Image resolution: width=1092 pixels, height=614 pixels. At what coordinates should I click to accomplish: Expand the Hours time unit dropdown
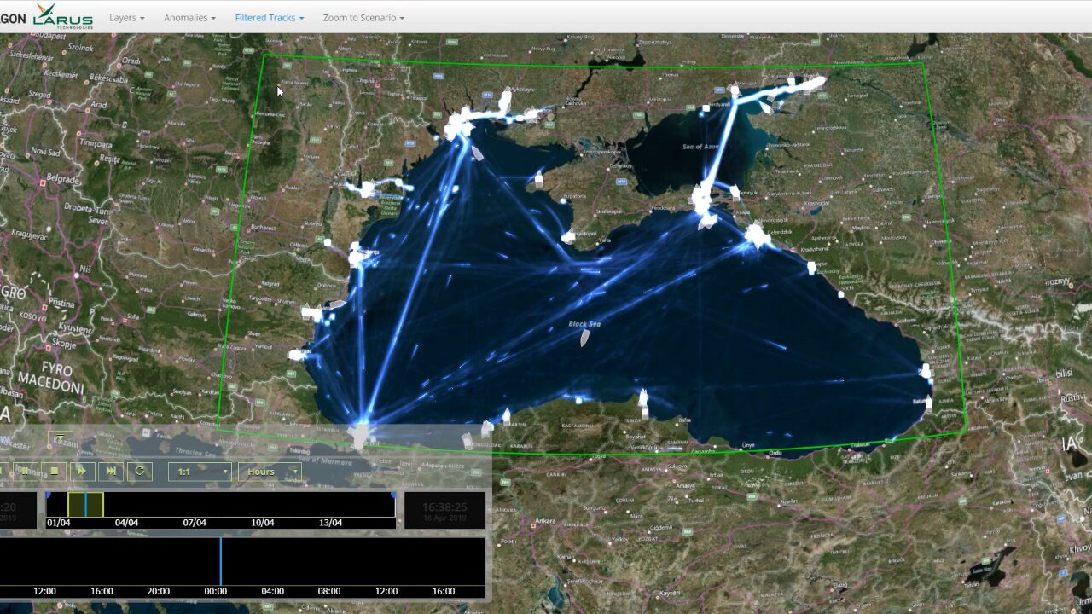[270, 472]
